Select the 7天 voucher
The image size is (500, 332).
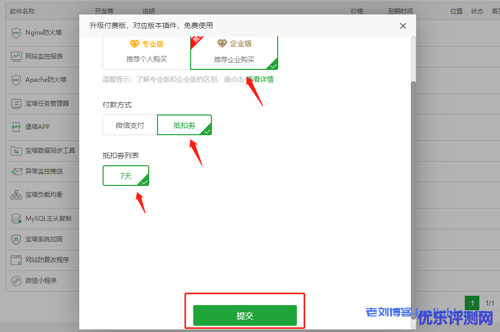tap(125, 176)
